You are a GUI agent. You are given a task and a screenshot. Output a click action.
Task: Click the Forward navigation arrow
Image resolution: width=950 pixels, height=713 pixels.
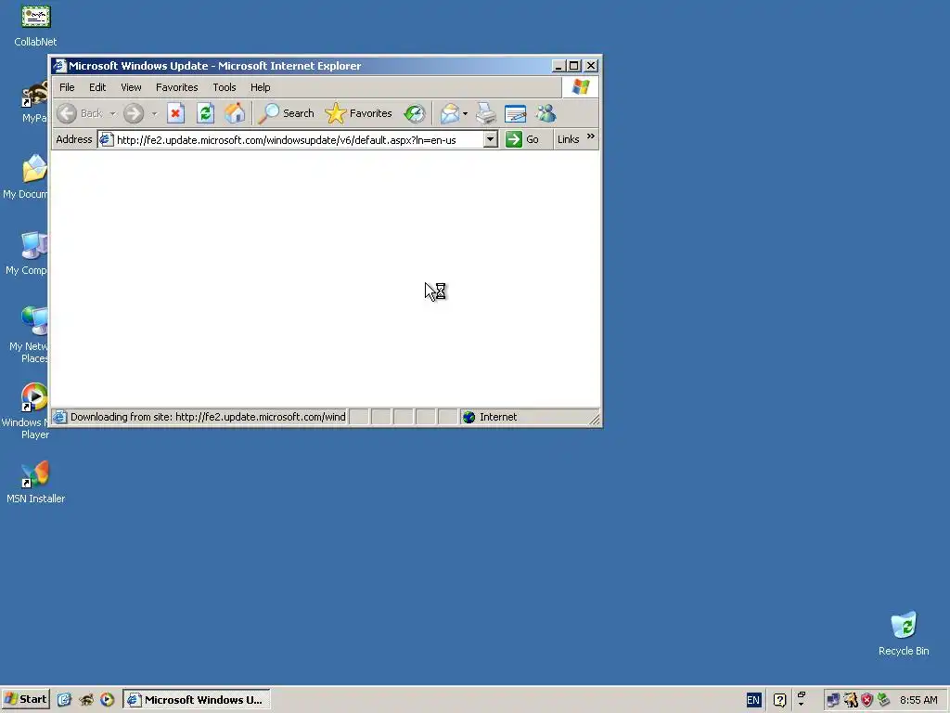[x=134, y=113]
